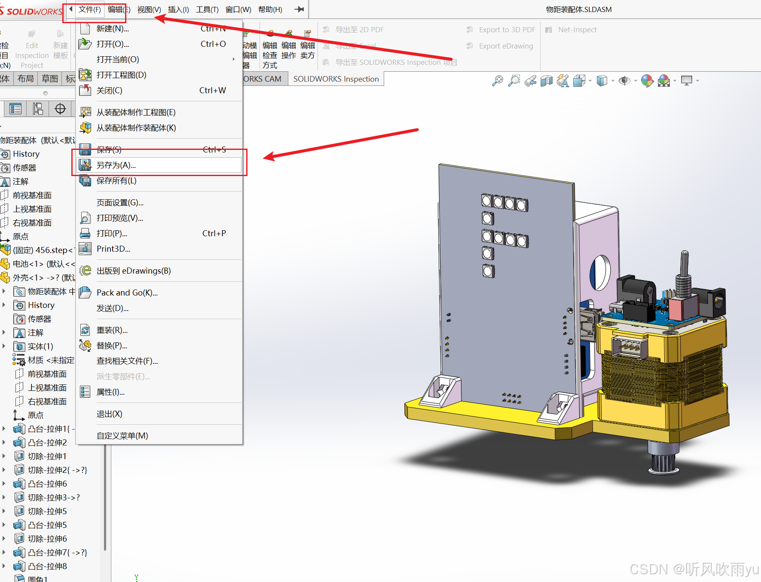Screen dimensions: 761x582
Task: Open the view settings dropdown arrow
Action: tap(697, 81)
